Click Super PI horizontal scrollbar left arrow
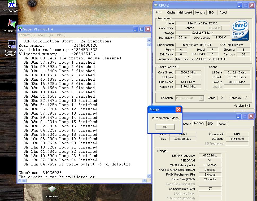This screenshot has height=201, width=257. [20, 181]
